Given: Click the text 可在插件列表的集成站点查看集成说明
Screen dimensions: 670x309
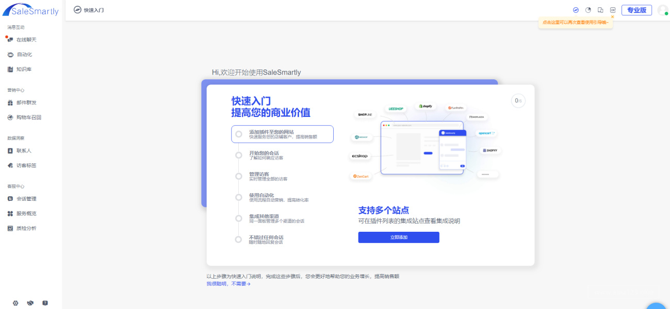Looking at the screenshot, I should 409,221.
